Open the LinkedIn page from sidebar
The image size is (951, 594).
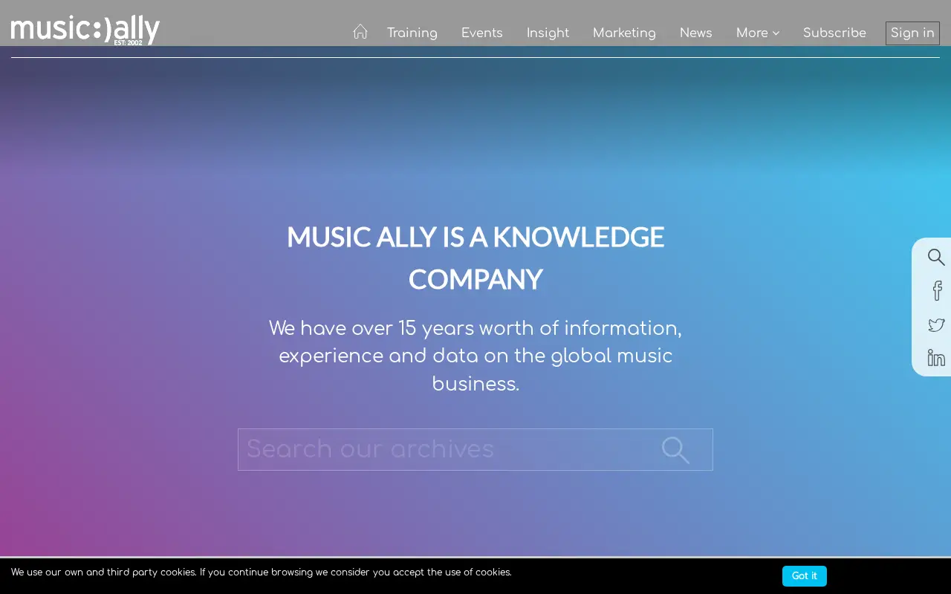(936, 358)
